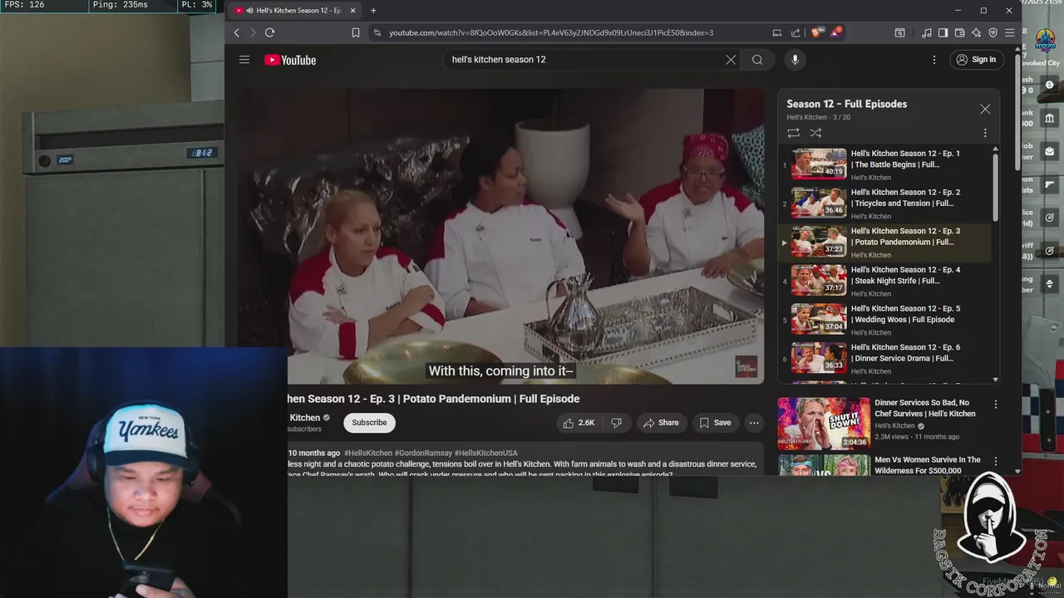Subscribe to the Hell's Kitchen channel
1064x598 pixels.
[x=369, y=423]
